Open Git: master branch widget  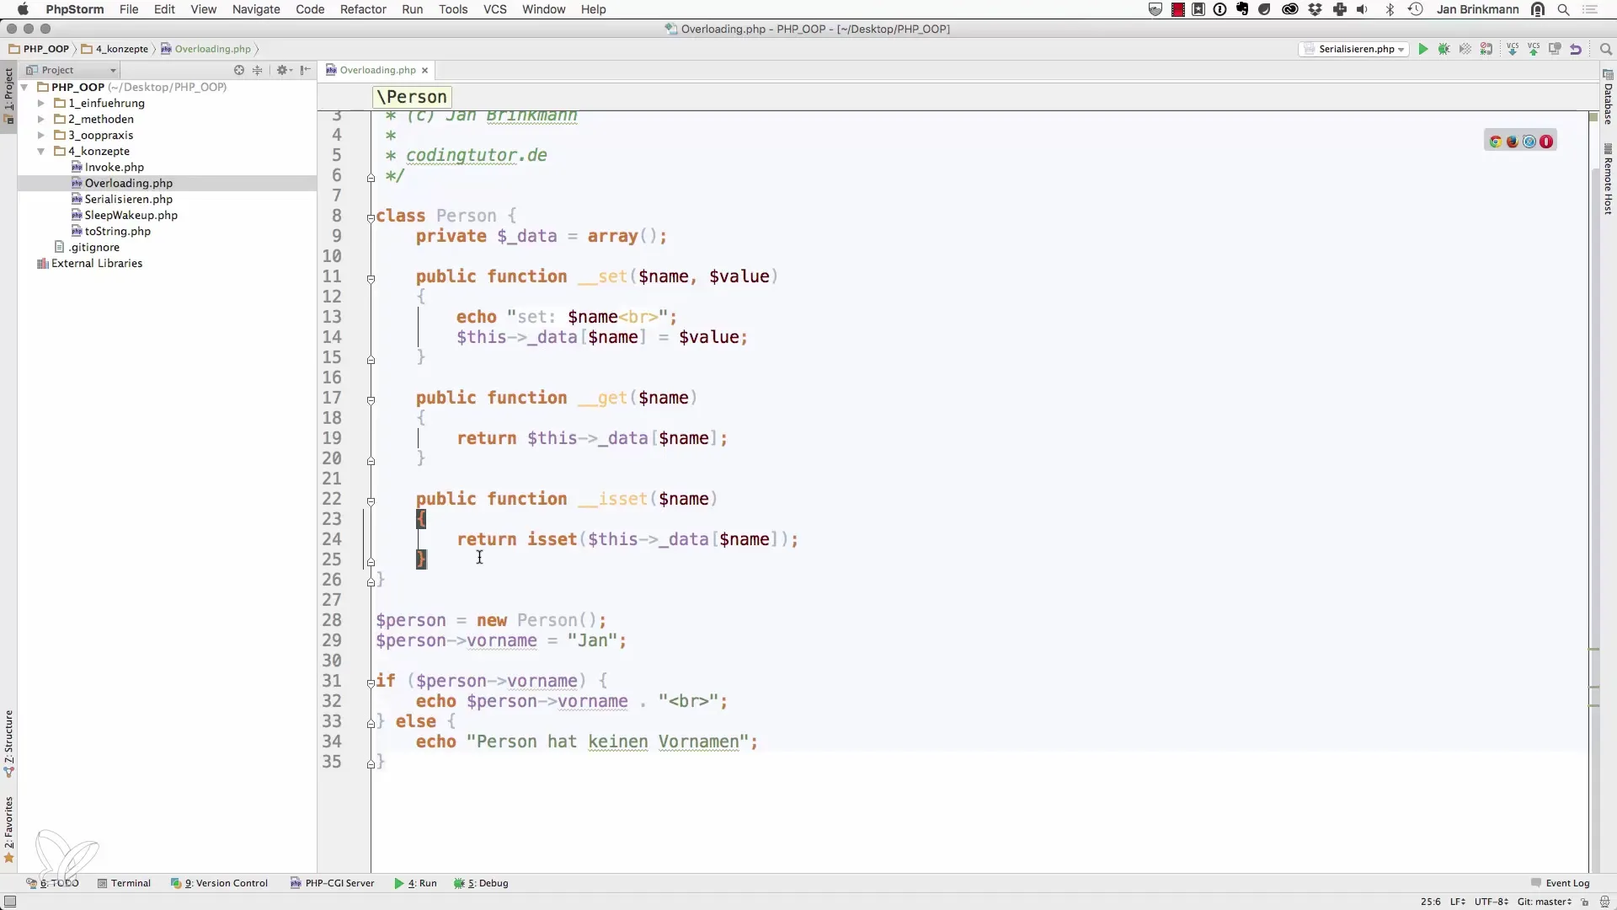1545,902
